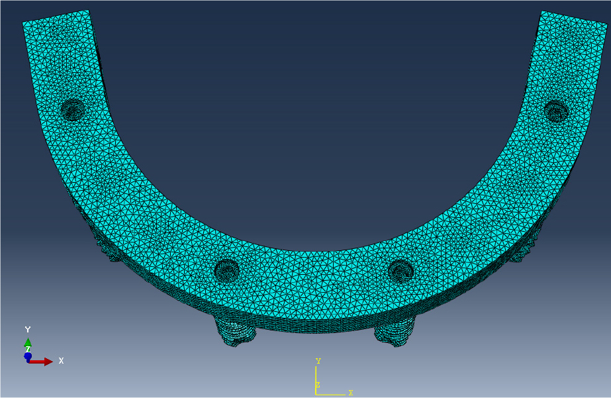Select the threaded bolt shank below flange, left

coord(235,331)
